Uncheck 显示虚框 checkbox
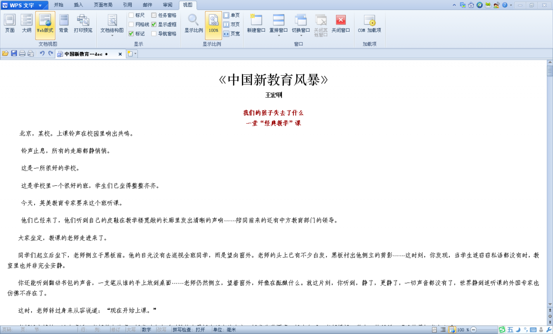The width and height of the screenshot is (553, 334). (x=154, y=24)
